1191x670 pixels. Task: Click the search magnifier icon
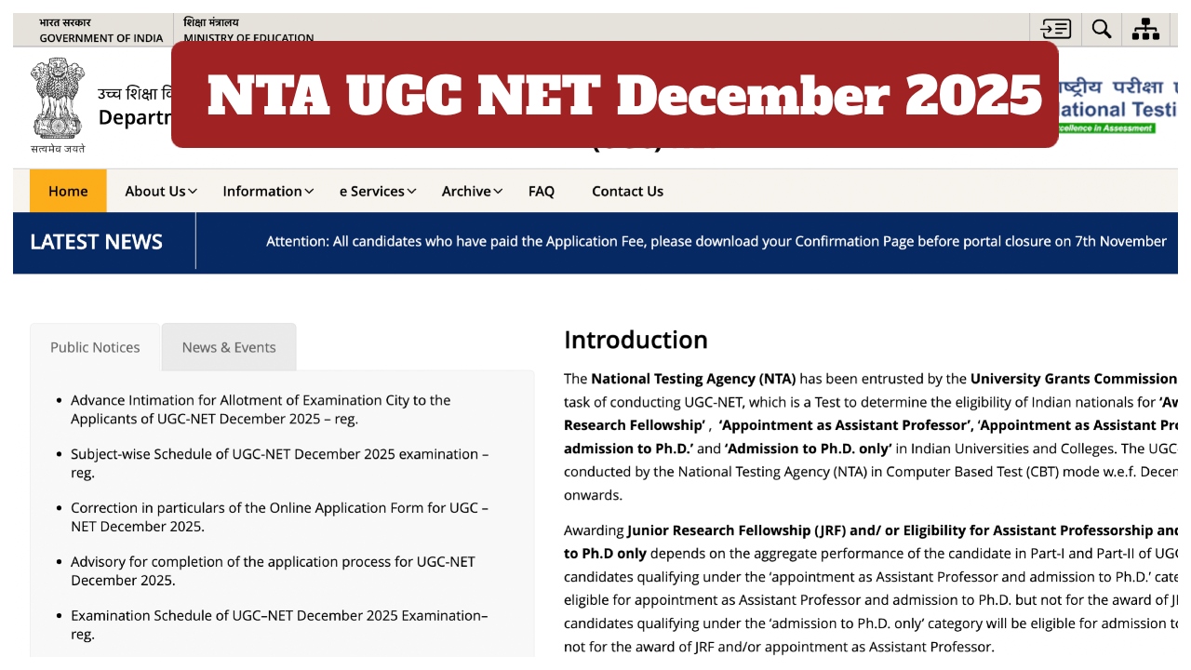pyautogui.click(x=1101, y=29)
